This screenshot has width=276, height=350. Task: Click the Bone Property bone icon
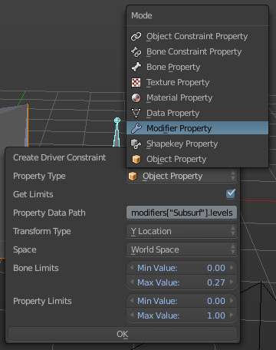point(136,67)
